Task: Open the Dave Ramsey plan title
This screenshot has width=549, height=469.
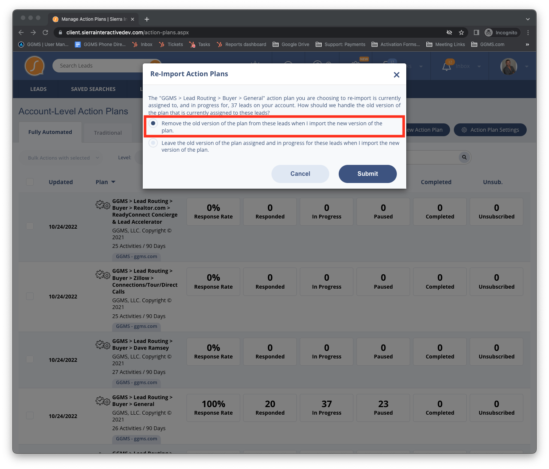Action: tap(142, 344)
